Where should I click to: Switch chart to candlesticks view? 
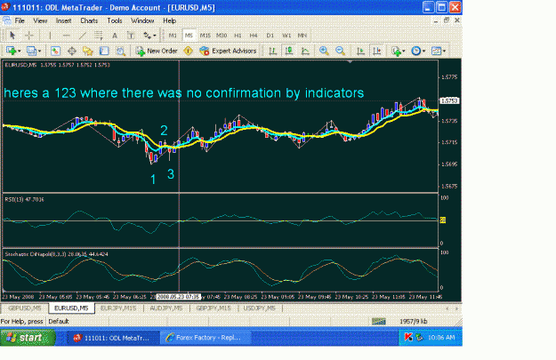[x=289, y=51]
